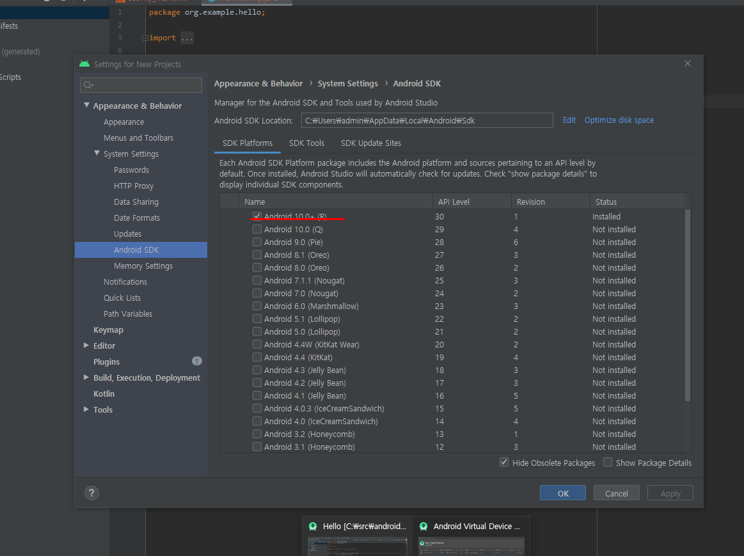Select Menus and Toolbars item
Image resolution: width=744 pixels, height=556 pixels.
point(139,138)
